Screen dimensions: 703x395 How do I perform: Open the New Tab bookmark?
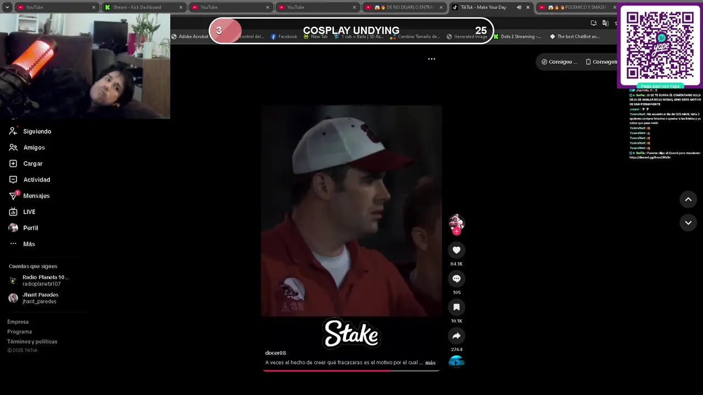point(315,37)
